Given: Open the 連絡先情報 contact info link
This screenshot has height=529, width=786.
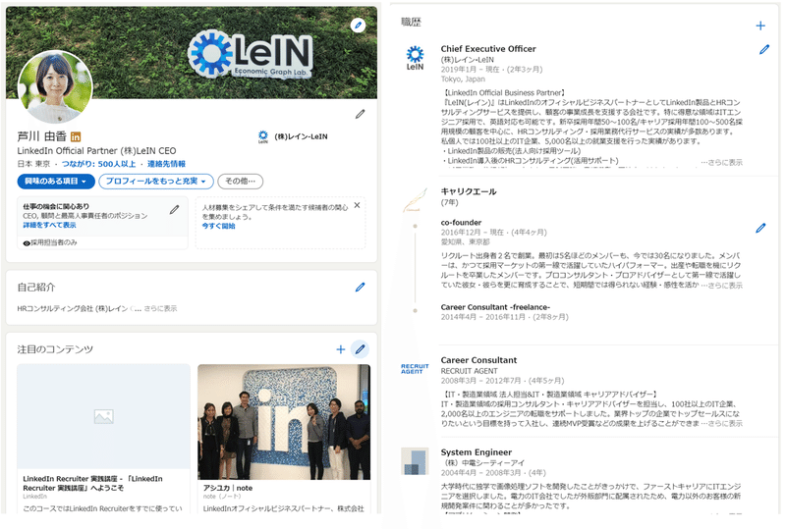Looking at the screenshot, I should [166, 164].
